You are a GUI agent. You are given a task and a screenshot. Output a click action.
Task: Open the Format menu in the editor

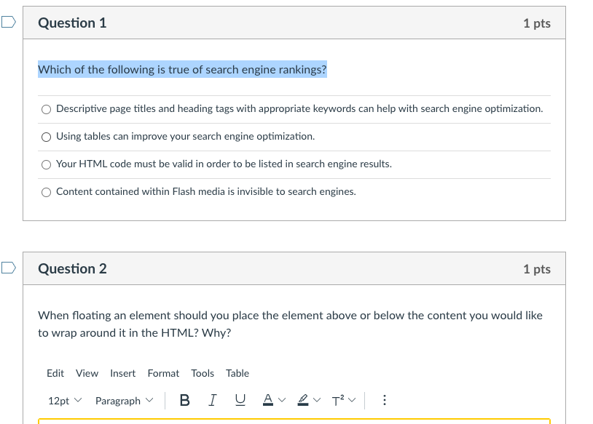point(163,373)
